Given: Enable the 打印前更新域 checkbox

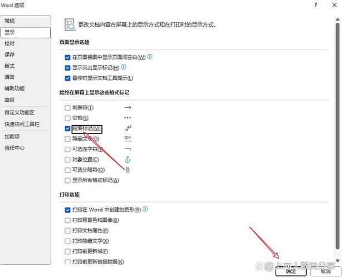Looking at the screenshot, I should tap(67, 251).
